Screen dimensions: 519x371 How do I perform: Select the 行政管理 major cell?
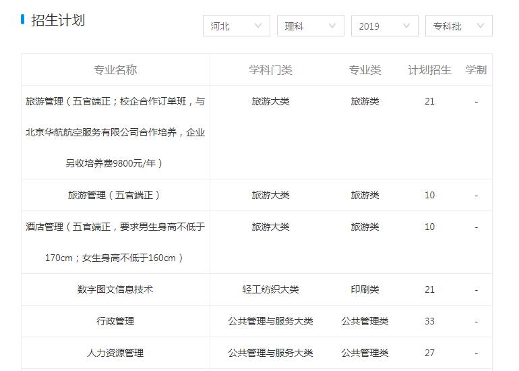pyautogui.click(x=115, y=321)
